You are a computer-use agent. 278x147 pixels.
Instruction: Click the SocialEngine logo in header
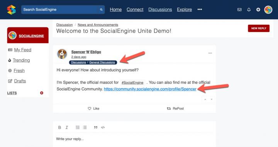tap(12, 10)
